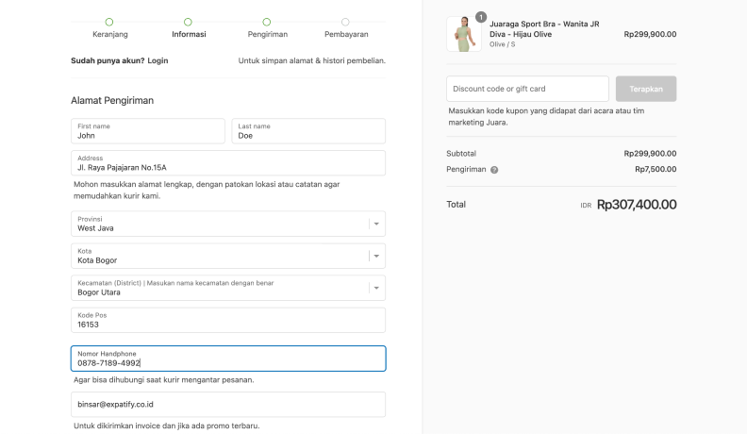Click the Pengiriman step circle

(x=267, y=22)
